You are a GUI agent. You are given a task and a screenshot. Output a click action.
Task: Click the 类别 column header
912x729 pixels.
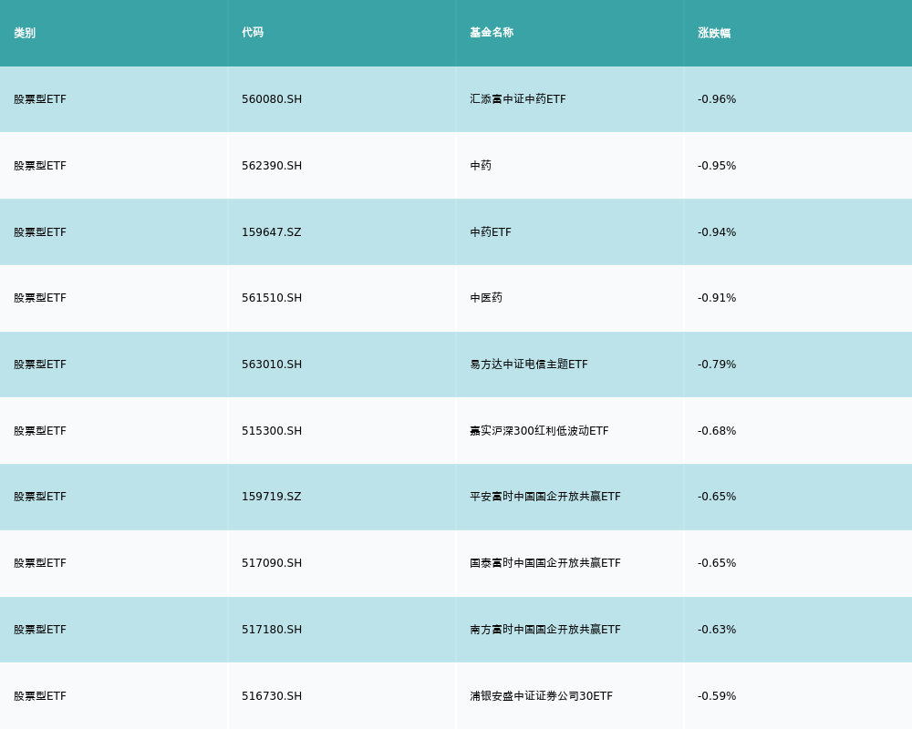[25, 33]
